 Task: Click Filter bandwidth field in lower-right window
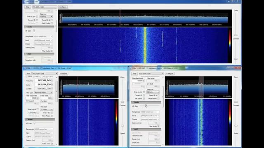[x=139, y=81]
